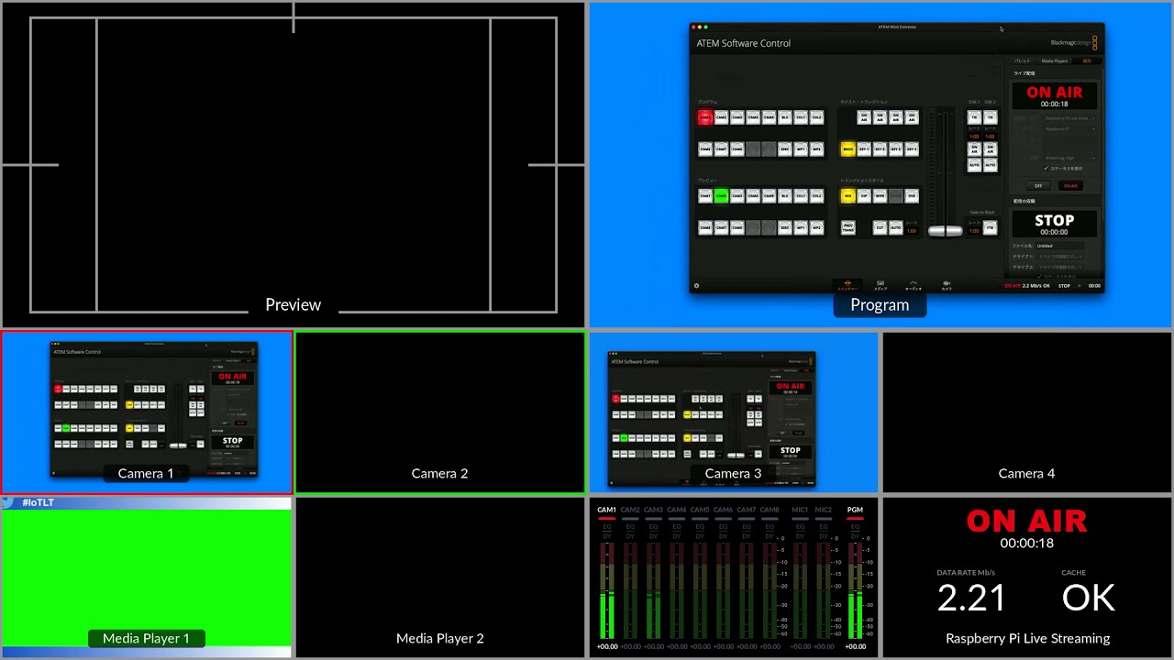Screen dimensions: 1174x660
Task: Switch to the Media Players tab
Action: click(x=1055, y=60)
